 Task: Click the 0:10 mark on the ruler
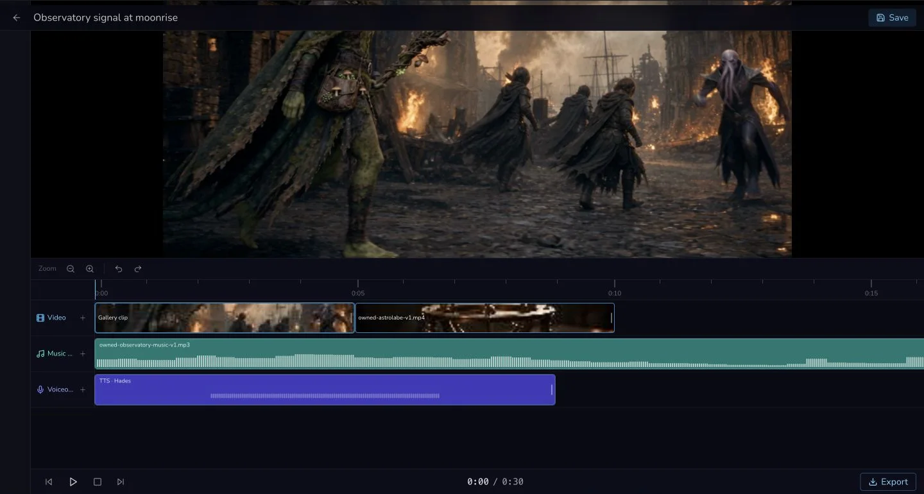click(x=615, y=293)
